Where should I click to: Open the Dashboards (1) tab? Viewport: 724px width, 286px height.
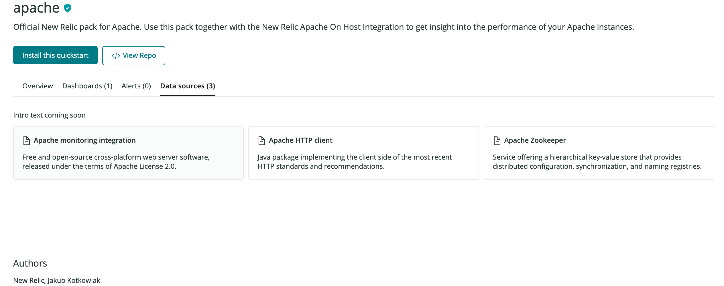click(87, 86)
